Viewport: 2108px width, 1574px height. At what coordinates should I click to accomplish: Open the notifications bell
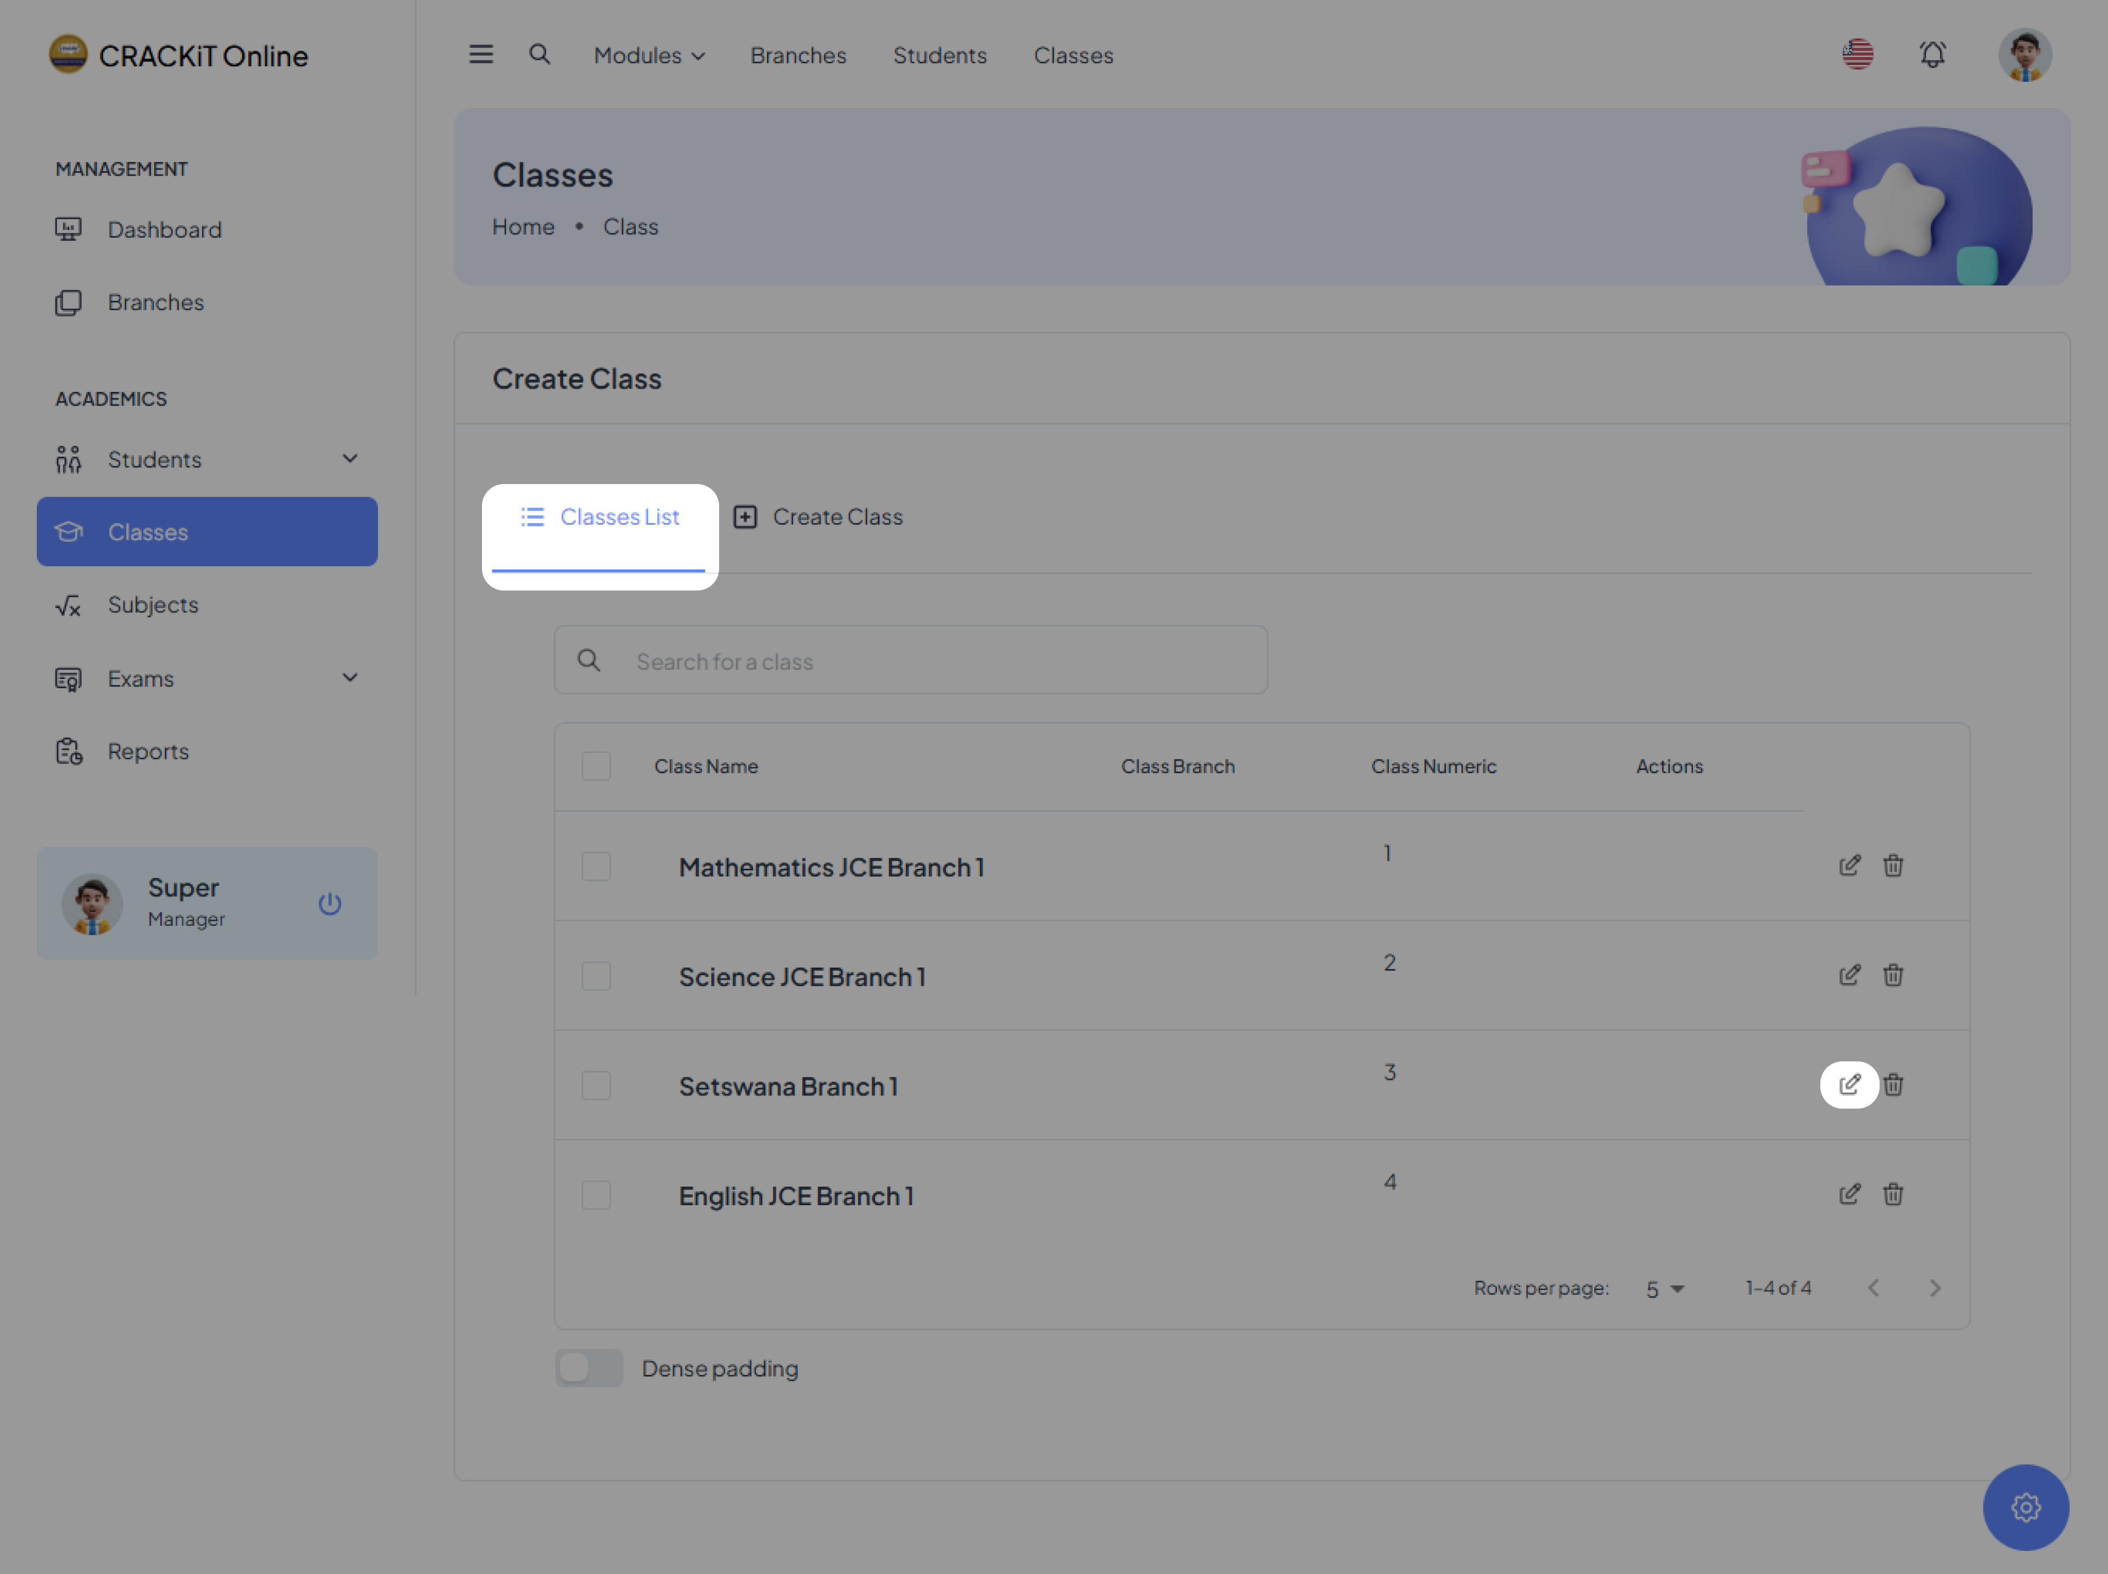[x=1932, y=54]
